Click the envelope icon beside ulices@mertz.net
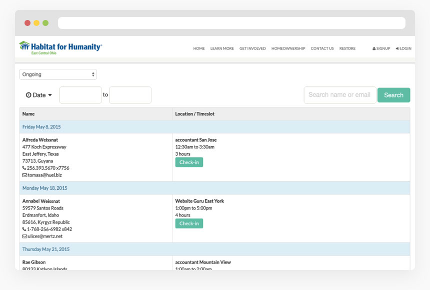 pyautogui.click(x=24, y=237)
